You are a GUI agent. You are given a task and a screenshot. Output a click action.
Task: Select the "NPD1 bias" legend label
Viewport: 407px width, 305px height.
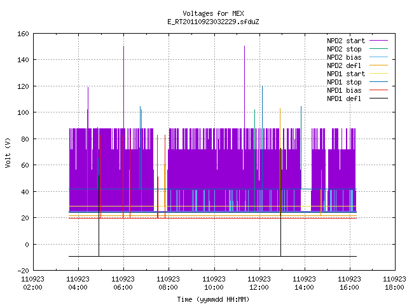coord(344,90)
